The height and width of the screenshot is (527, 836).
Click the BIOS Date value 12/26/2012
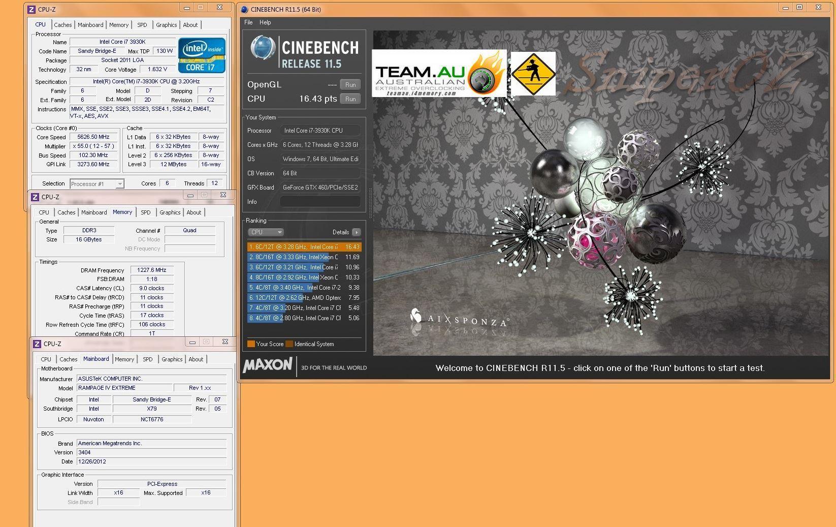tap(151, 461)
